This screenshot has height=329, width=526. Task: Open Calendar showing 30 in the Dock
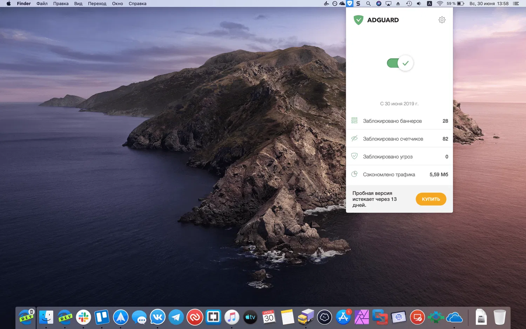(x=269, y=317)
